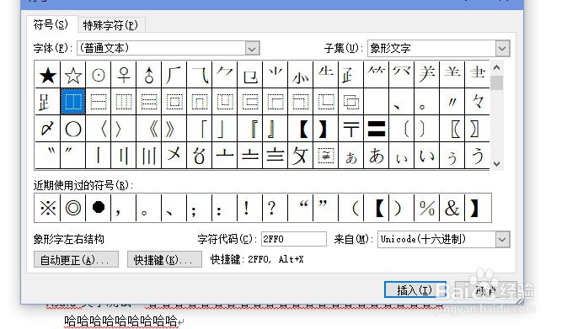This screenshot has height=329, width=567.
Task: Choose the highlighted left-right structure symbol
Action: pos(73,102)
